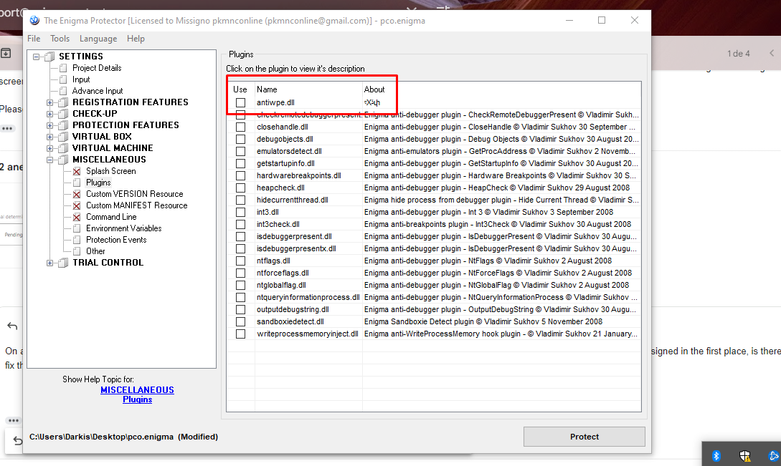Collapse the MISCELLANEOUS tree section

(x=50, y=160)
